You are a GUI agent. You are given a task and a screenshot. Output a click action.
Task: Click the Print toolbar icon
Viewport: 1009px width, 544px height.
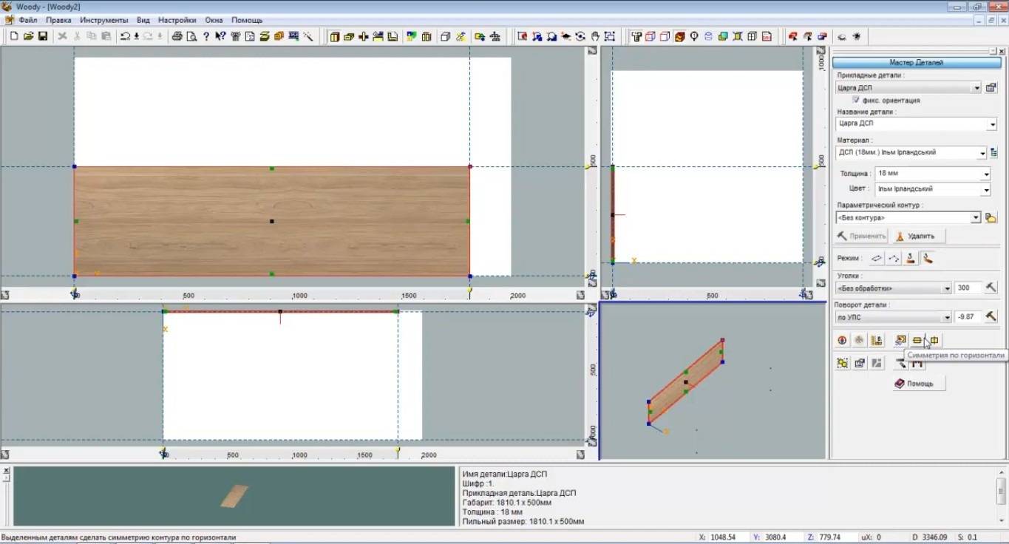coord(177,36)
